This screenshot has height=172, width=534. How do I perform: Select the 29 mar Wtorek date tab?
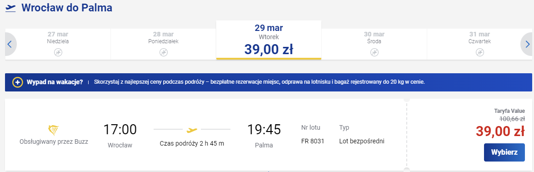(269, 40)
